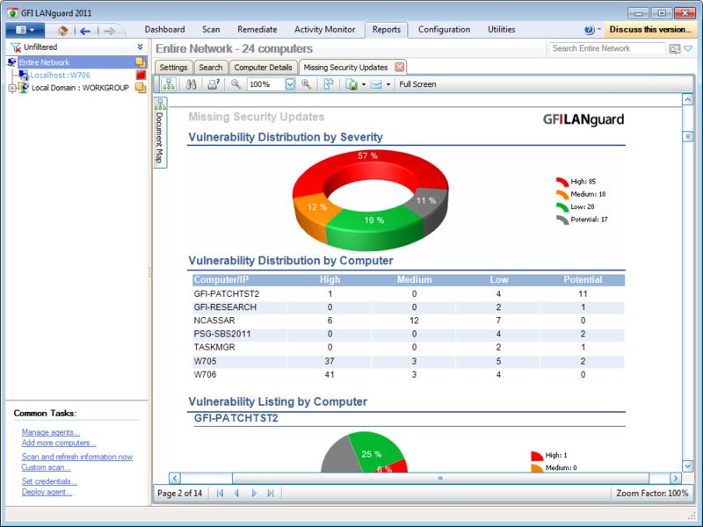Click the Add more computers link
The height and width of the screenshot is (527, 703).
pyautogui.click(x=59, y=444)
